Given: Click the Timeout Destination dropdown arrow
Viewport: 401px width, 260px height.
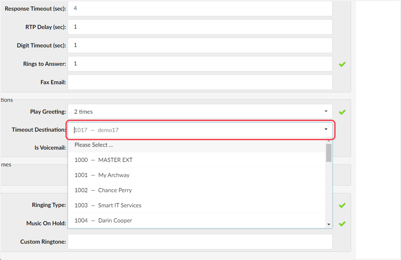Looking at the screenshot, I should pyautogui.click(x=326, y=129).
